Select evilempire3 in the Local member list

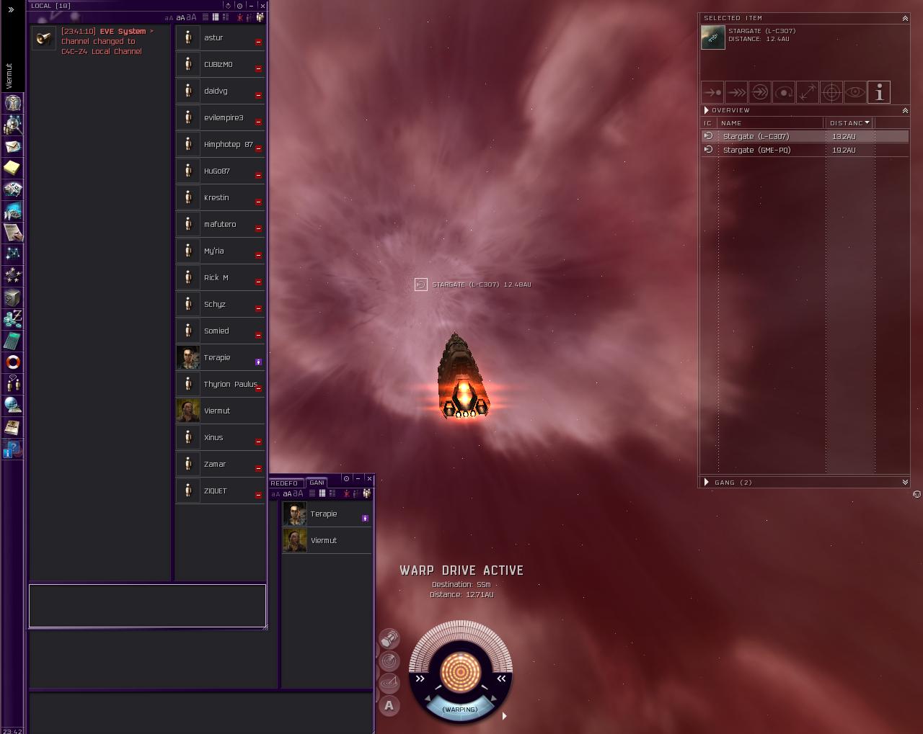[221, 117]
